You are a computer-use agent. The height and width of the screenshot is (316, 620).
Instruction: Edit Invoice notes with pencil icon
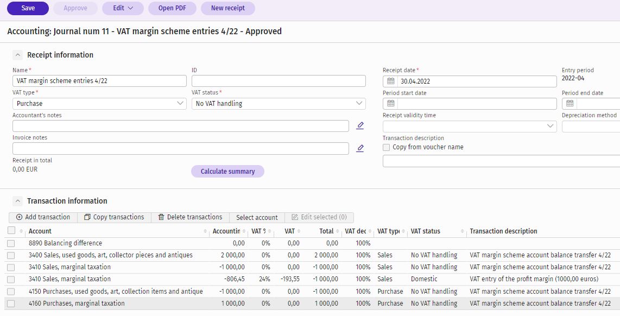click(x=360, y=148)
